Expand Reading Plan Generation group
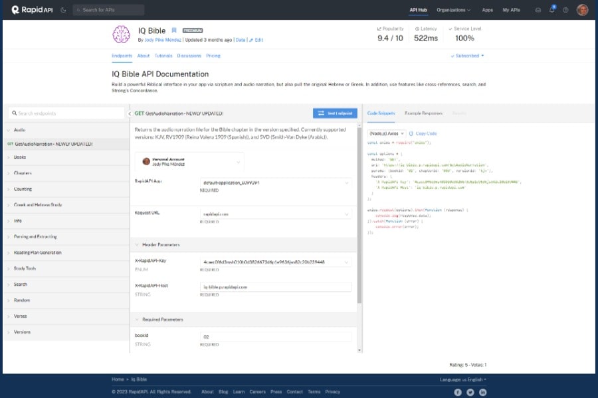Viewport: 598px width, 398px height. (x=66, y=253)
